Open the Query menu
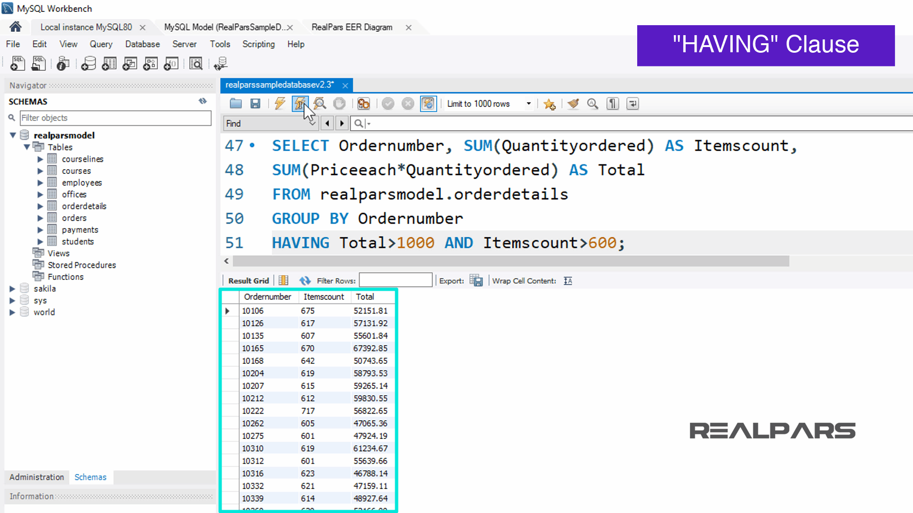The image size is (913, 513). (x=101, y=44)
